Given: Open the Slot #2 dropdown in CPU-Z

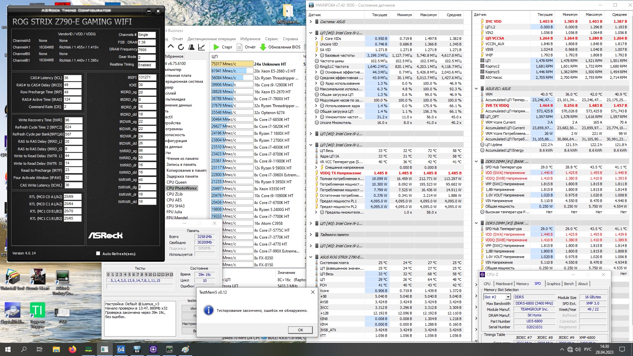Looking at the screenshot, I should tap(508, 297).
